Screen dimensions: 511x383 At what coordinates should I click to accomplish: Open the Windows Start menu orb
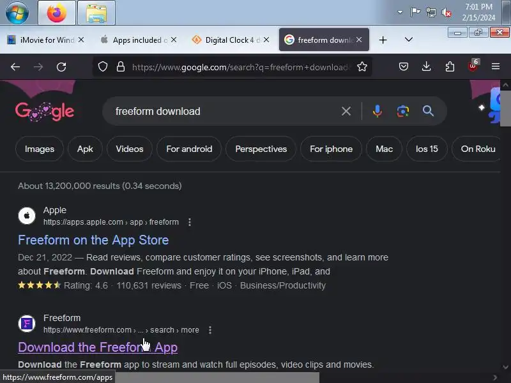[17, 12]
